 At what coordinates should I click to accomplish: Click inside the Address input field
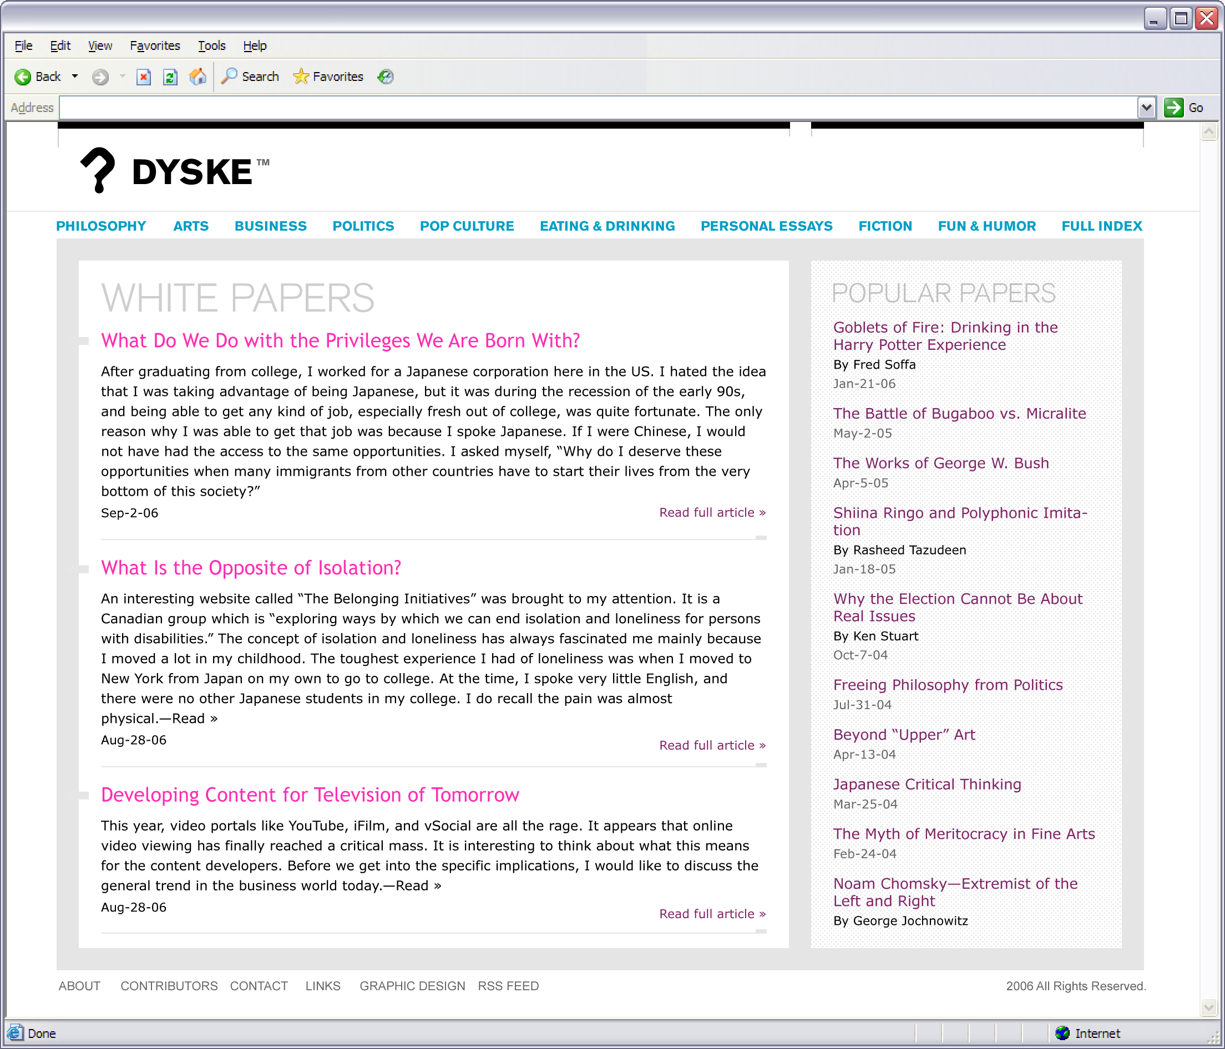598,108
